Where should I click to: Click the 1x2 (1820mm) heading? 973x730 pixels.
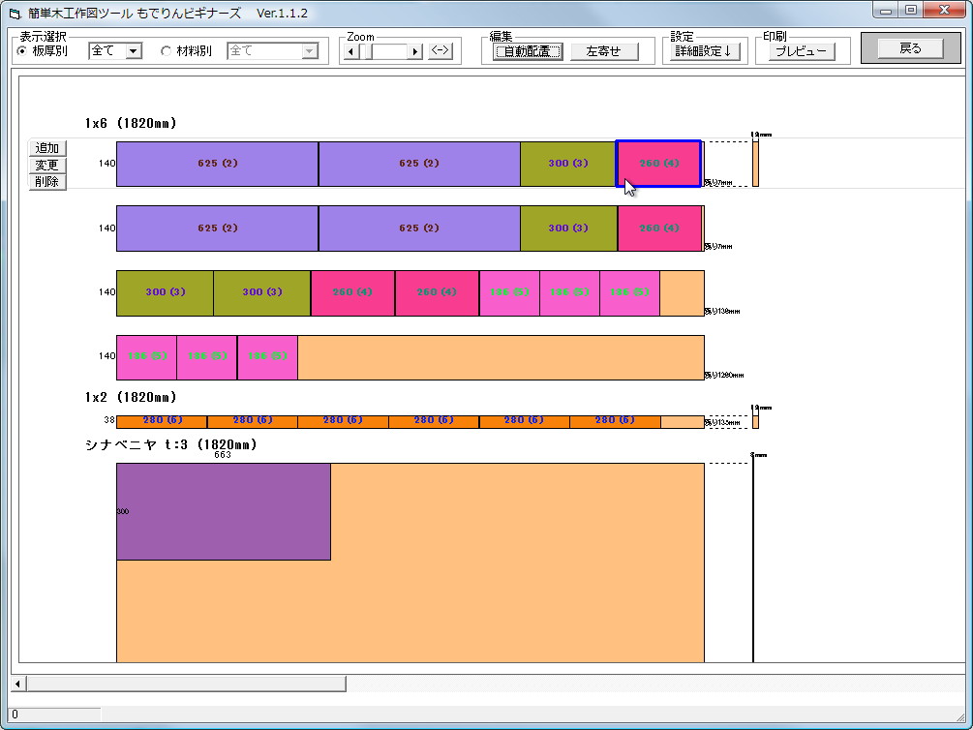click(x=131, y=397)
